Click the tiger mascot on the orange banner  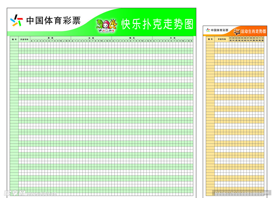pyautogui.click(x=237, y=32)
